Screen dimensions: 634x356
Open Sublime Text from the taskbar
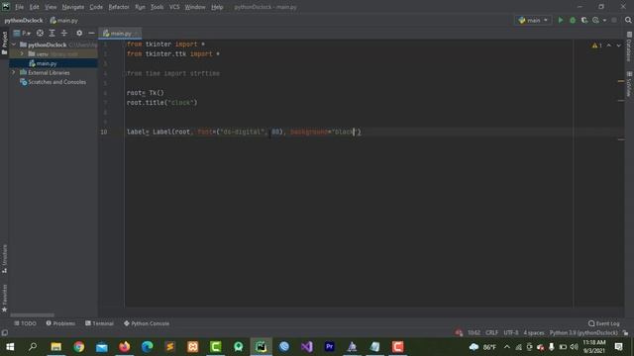(x=169, y=347)
